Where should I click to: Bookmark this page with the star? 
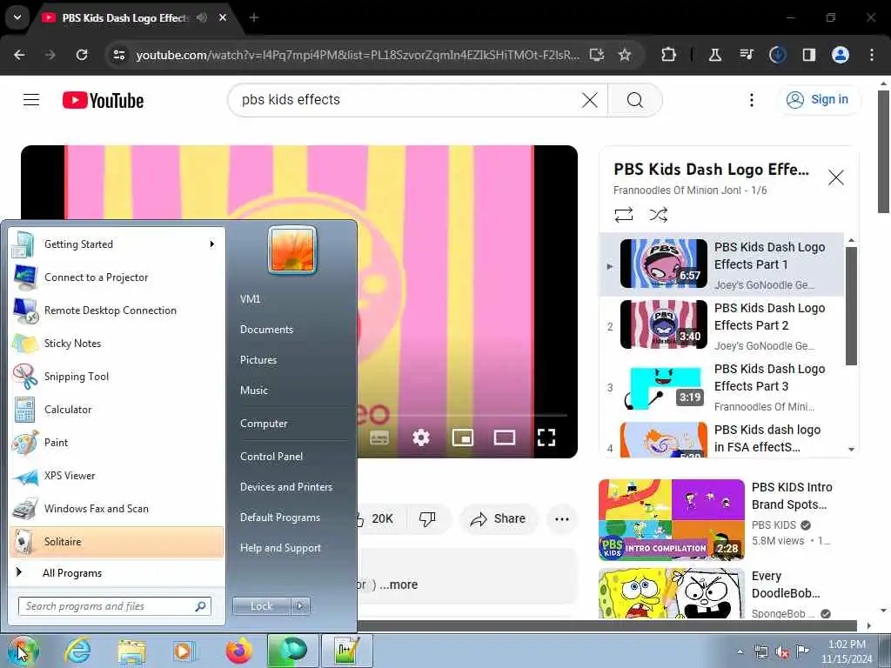pyautogui.click(x=625, y=55)
